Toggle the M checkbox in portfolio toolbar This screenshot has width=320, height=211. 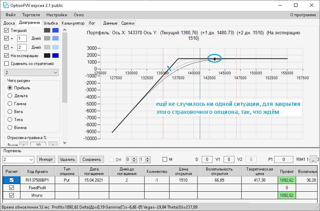tap(165, 159)
